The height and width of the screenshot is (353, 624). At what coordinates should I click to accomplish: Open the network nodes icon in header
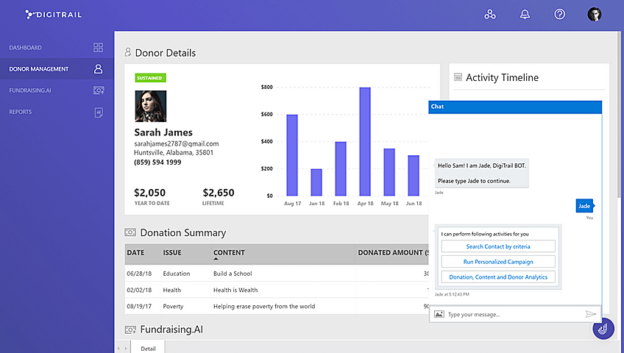tap(490, 15)
